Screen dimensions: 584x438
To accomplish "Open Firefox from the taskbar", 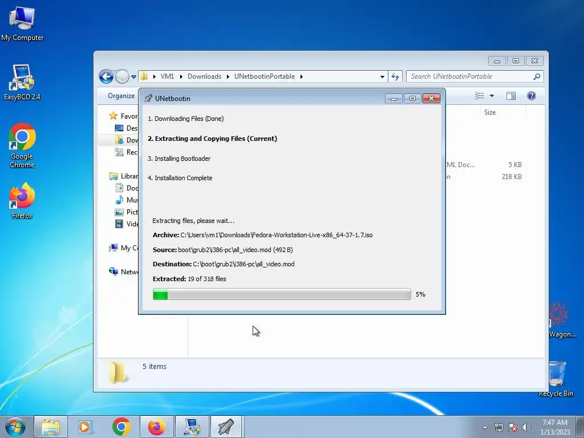I will pos(157,427).
